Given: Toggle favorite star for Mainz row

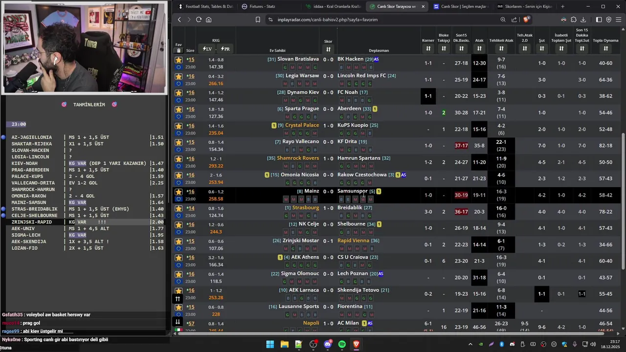Looking at the screenshot, I should 179,192.
